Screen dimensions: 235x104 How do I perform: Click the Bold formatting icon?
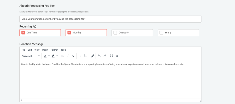(x=62, y=56)
